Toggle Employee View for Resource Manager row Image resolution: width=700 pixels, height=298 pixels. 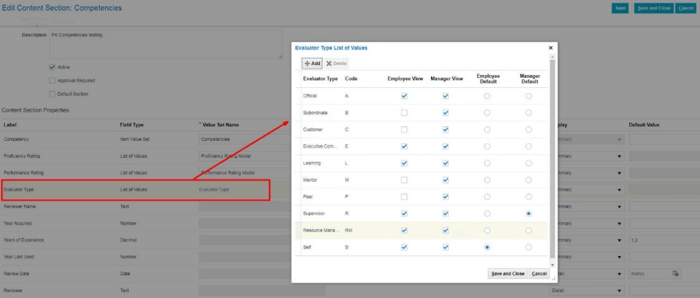[404, 230]
